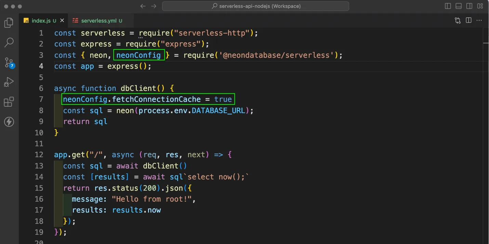489x244 pixels.
Task: Open Thunder Client lightning bolt icon
Action: (x=9, y=122)
